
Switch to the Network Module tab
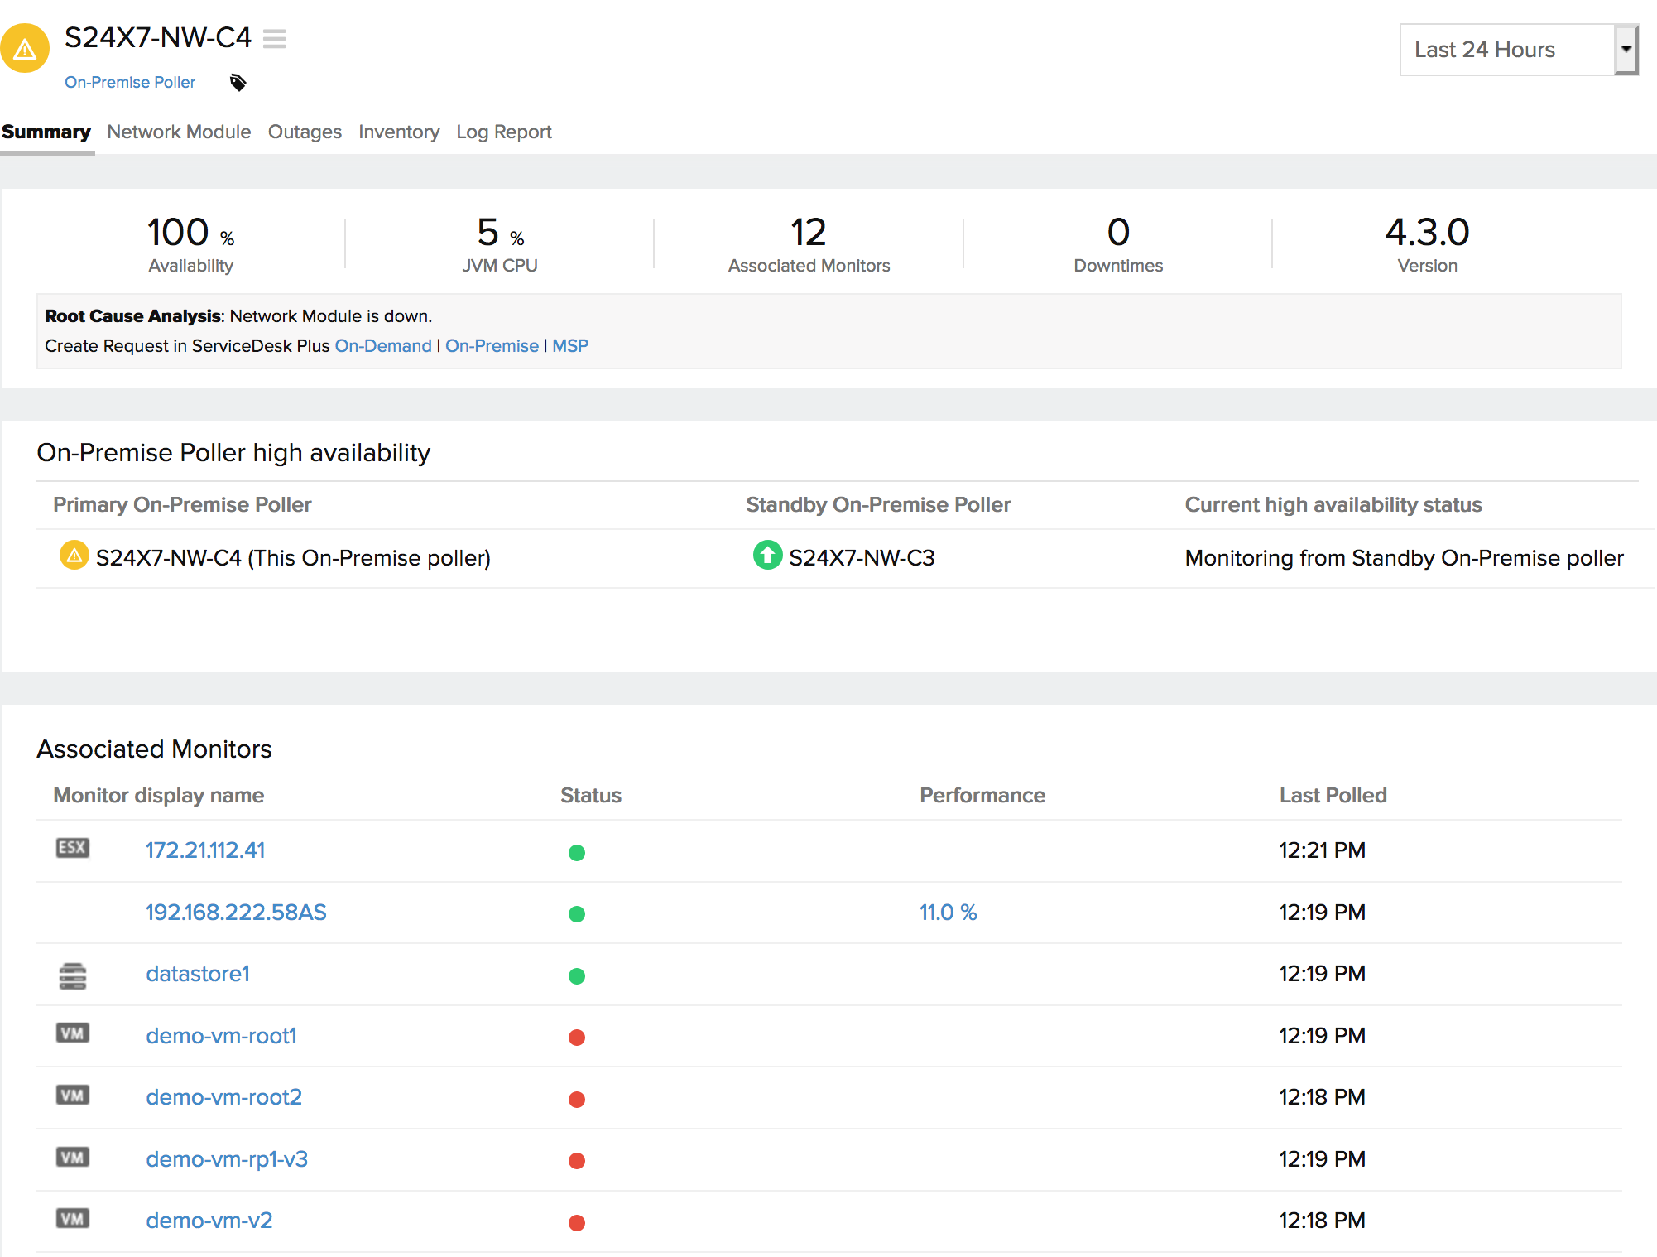pyautogui.click(x=179, y=132)
